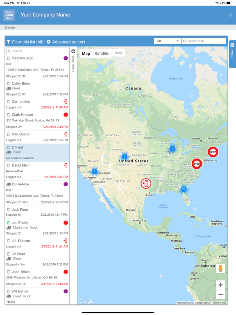
Task: Click the cluster of 26 in Florida
Action: pyautogui.click(x=184, y=189)
